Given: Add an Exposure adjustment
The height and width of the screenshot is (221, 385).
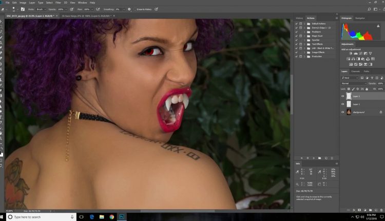Looking at the screenshot, I should (365, 53).
